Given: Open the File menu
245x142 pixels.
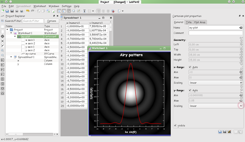Looking at the screenshot, I should (x=4, y=6).
